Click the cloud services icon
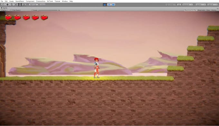The height and width of the screenshot is (126, 219). [179, 4]
